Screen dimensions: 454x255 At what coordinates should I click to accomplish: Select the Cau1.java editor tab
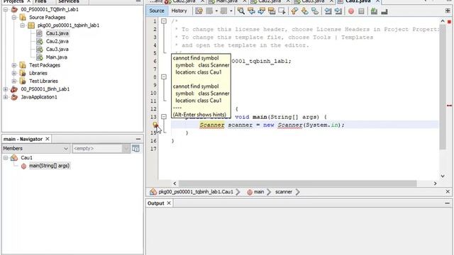pos(358,1)
